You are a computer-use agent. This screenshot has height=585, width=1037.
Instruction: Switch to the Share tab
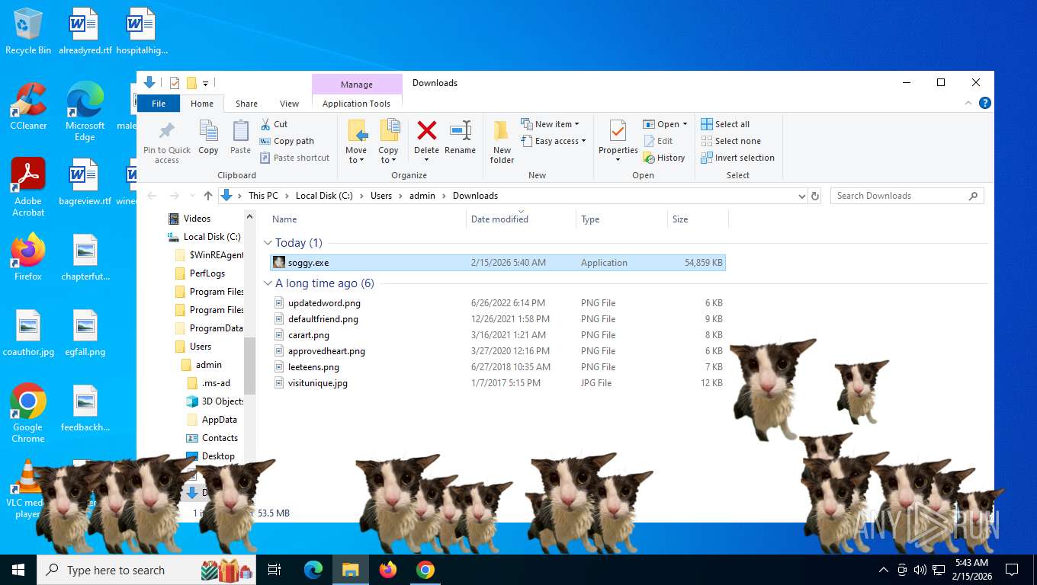pyautogui.click(x=246, y=104)
